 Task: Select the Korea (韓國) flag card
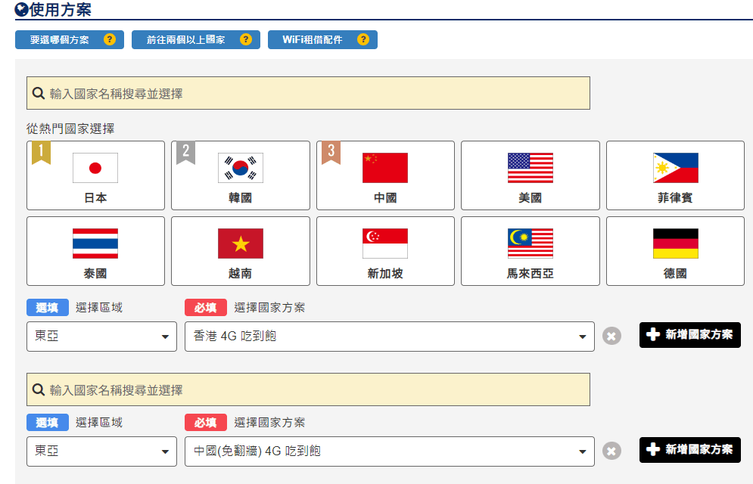[241, 175]
